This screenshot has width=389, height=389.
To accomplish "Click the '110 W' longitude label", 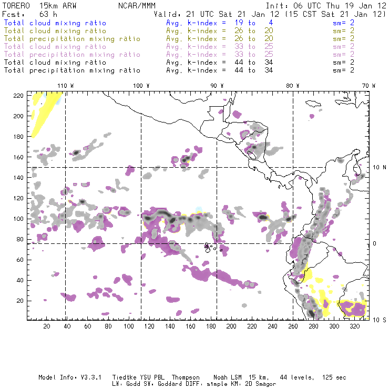I will pyautogui.click(x=66, y=86).
